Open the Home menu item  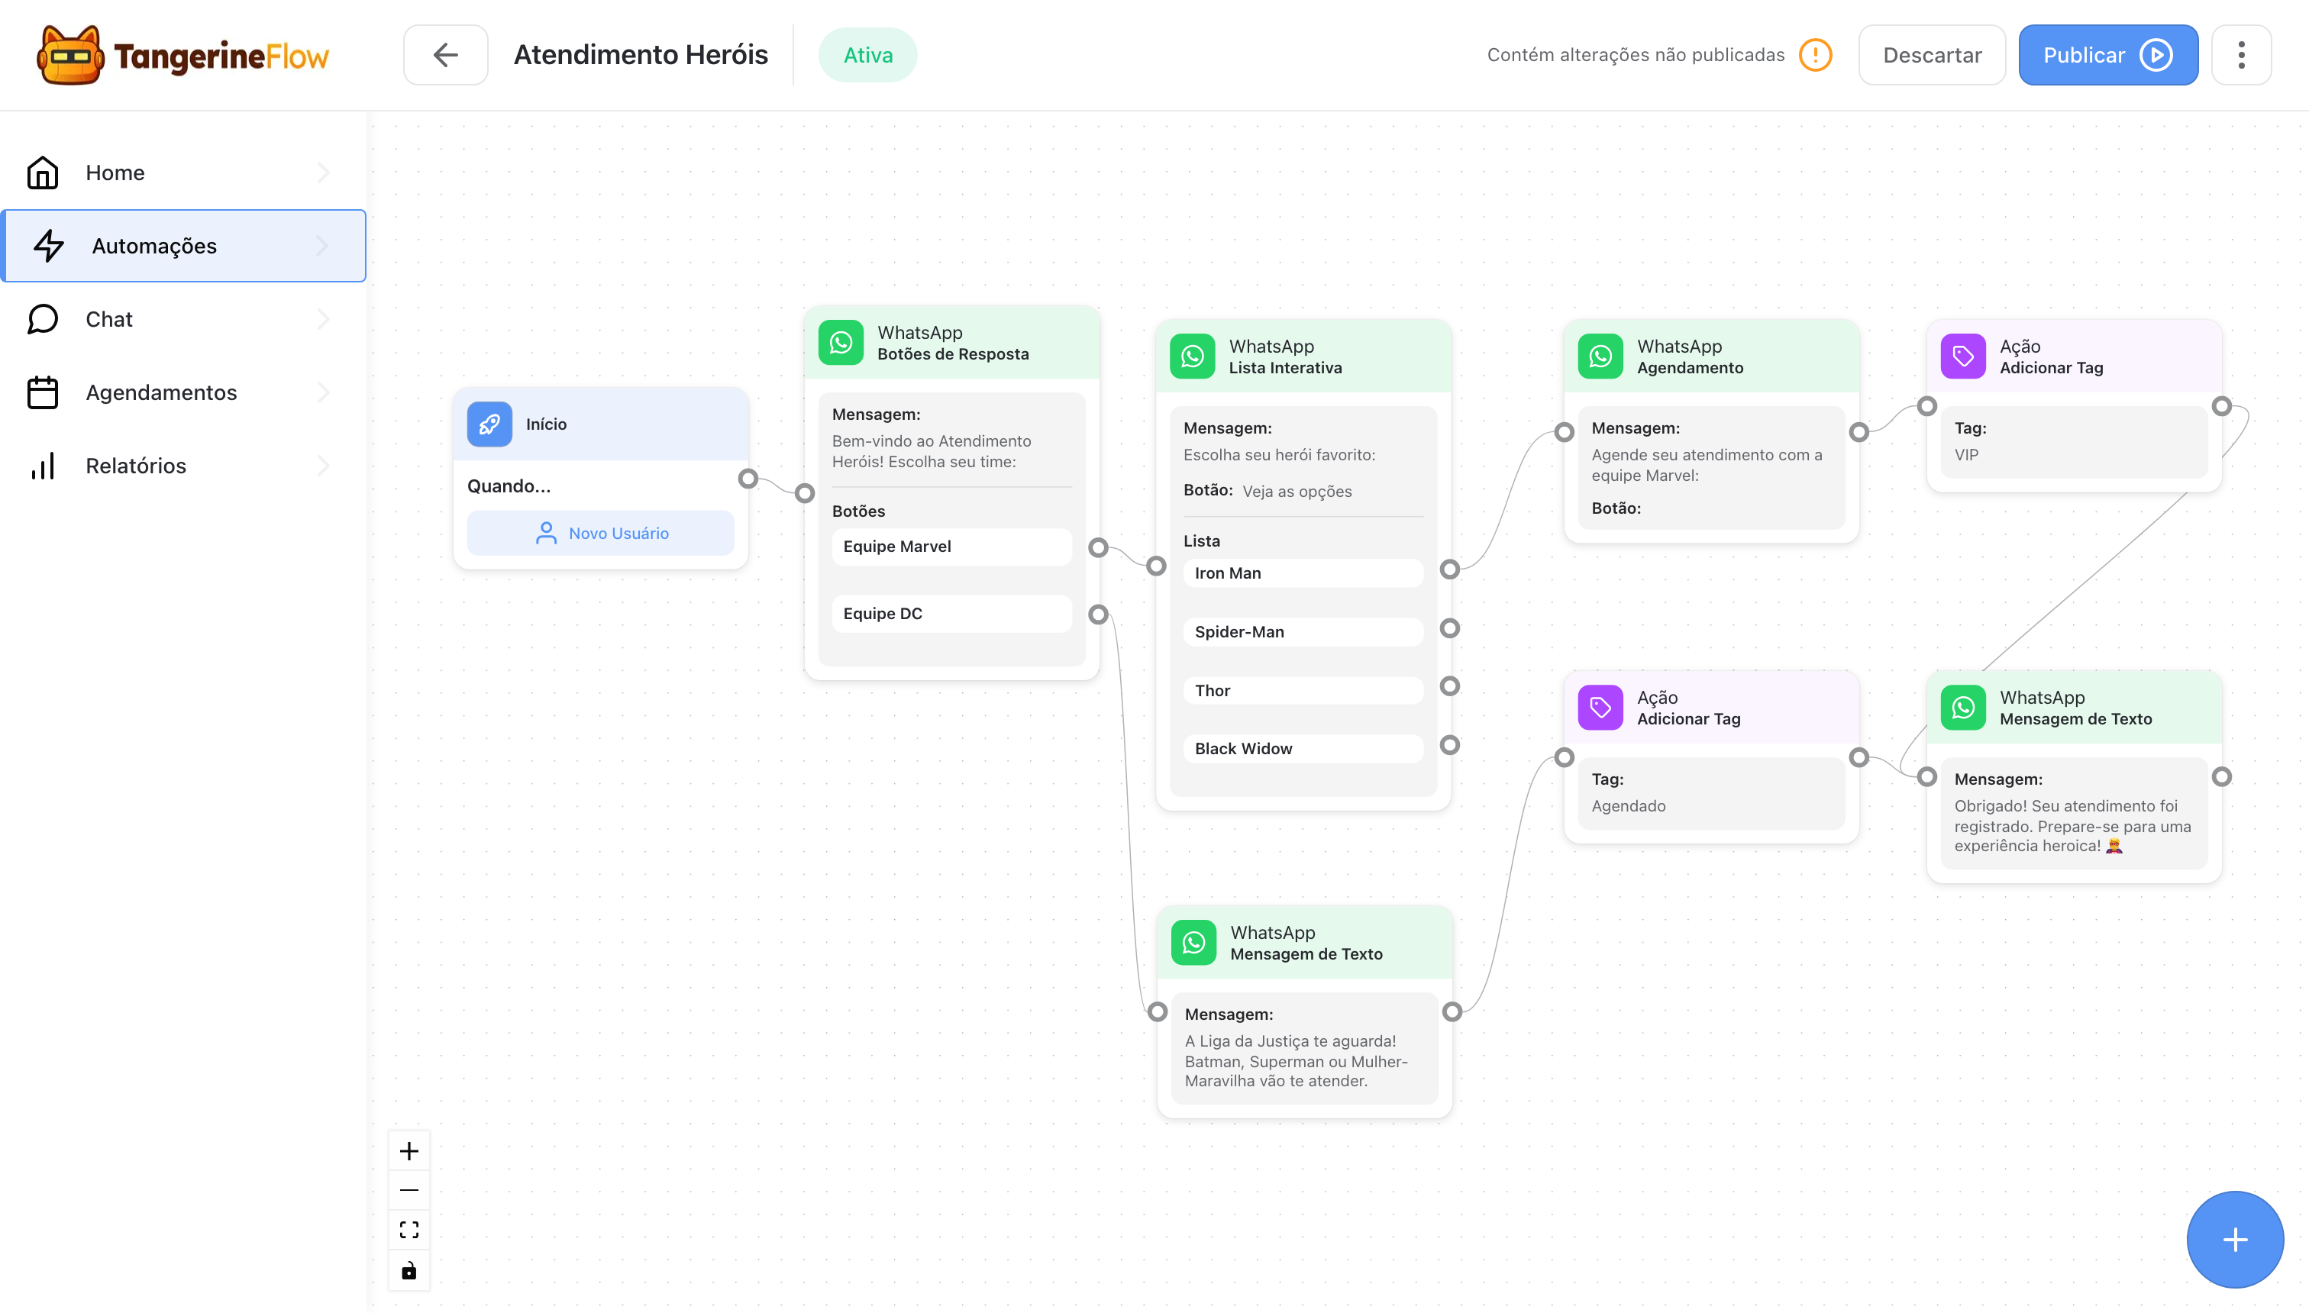tap(183, 173)
